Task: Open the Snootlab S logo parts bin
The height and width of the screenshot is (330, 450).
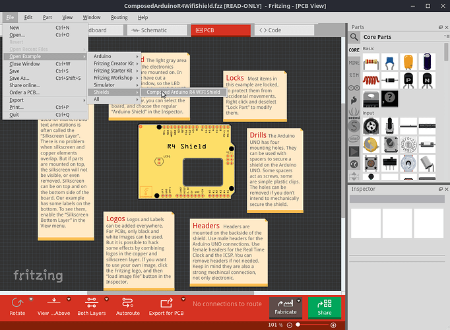Action: coord(354,126)
